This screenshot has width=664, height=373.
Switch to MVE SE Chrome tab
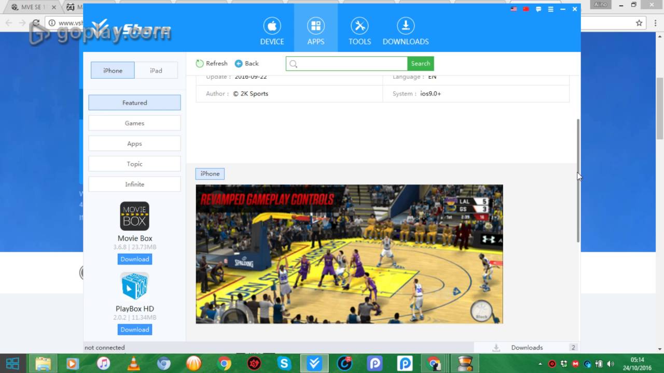click(x=32, y=7)
